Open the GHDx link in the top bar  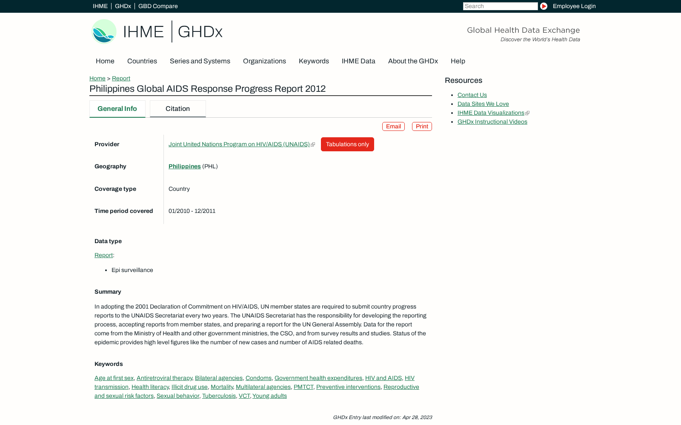click(123, 6)
